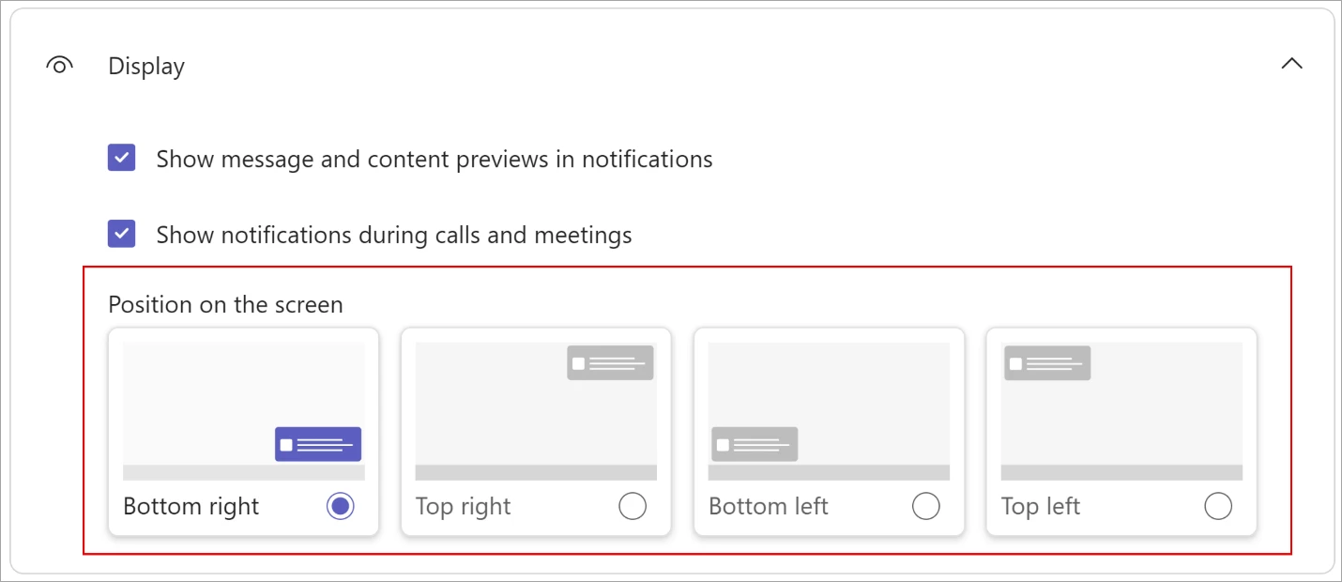This screenshot has height=582, width=1342.
Task: Click the purple bottom right notification icon
Action: (x=318, y=444)
